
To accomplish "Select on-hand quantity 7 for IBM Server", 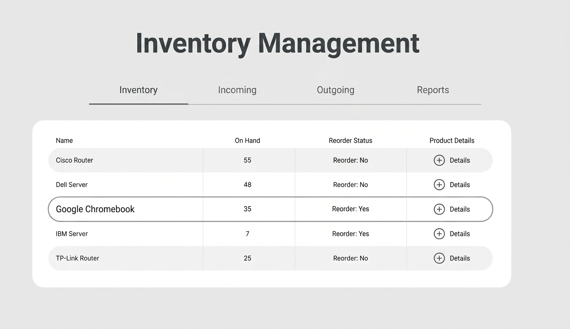I will pos(247,234).
